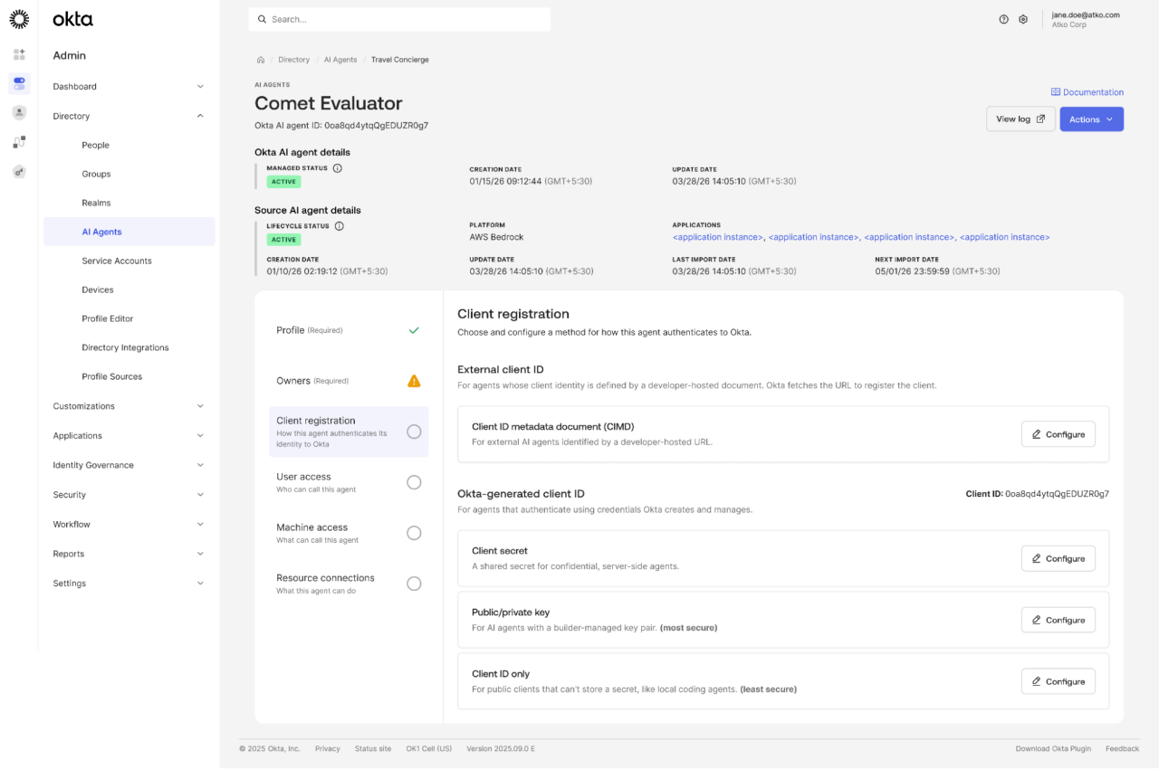Click the Documentation book icon

(x=1056, y=92)
